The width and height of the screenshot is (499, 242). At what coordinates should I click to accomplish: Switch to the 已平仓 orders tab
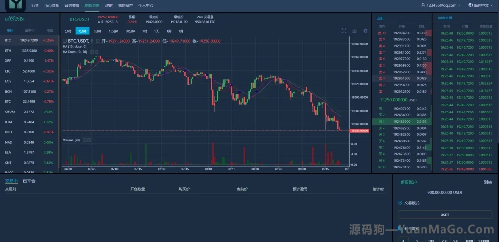(29, 181)
